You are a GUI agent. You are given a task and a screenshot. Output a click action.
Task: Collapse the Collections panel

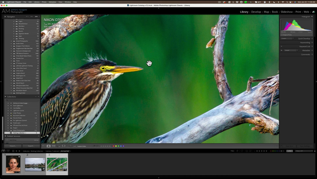(5, 97)
